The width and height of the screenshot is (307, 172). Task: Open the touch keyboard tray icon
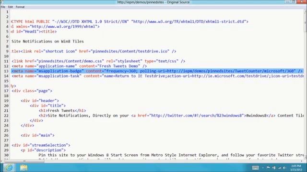pyautogui.click(x=255, y=168)
